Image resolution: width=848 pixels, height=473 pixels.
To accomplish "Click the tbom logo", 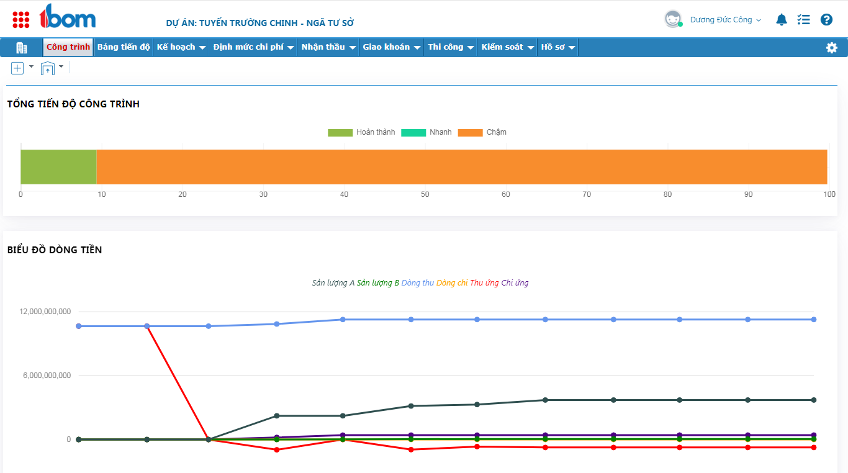I will tap(68, 17).
